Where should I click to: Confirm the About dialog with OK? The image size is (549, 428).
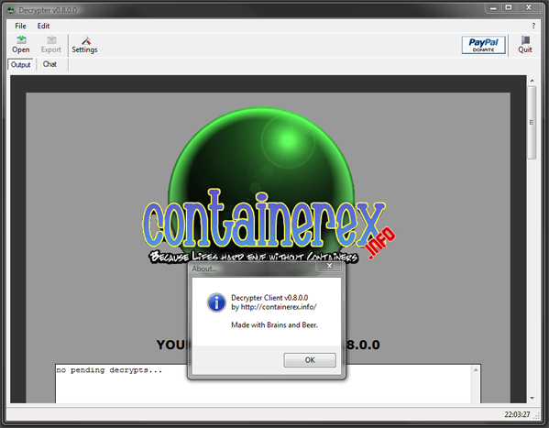tap(310, 360)
